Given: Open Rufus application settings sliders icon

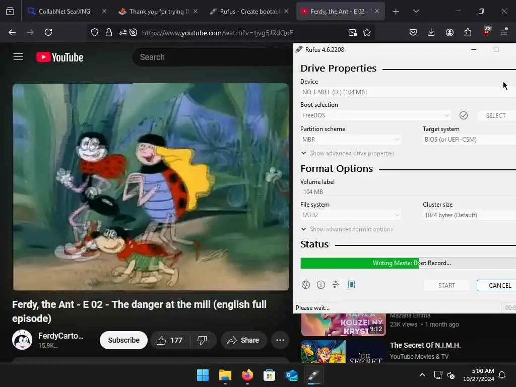Looking at the screenshot, I should click(336, 285).
